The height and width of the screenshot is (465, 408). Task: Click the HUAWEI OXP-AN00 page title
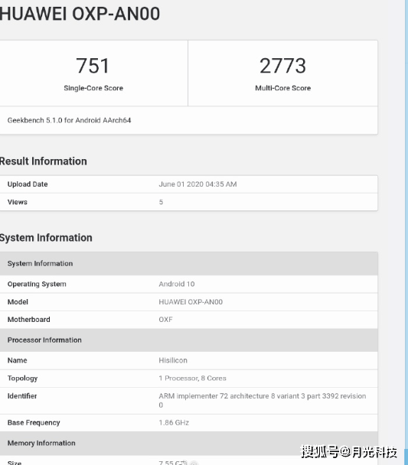pyautogui.click(x=80, y=14)
